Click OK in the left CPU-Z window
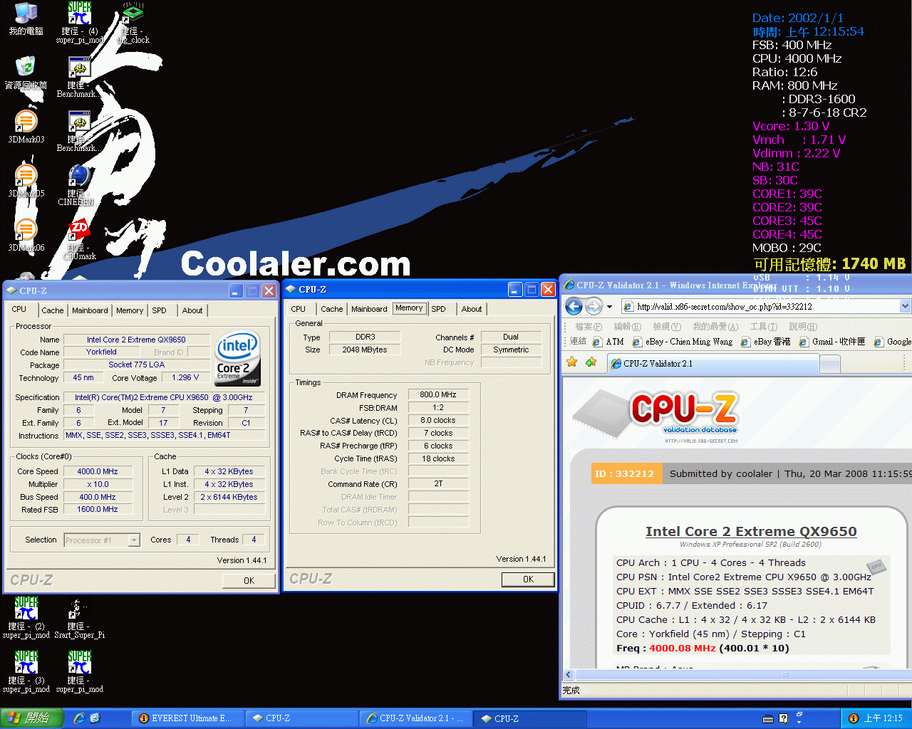 [249, 581]
